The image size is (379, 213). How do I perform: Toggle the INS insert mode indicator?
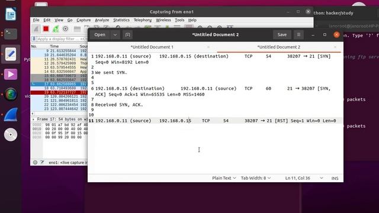[335, 178]
